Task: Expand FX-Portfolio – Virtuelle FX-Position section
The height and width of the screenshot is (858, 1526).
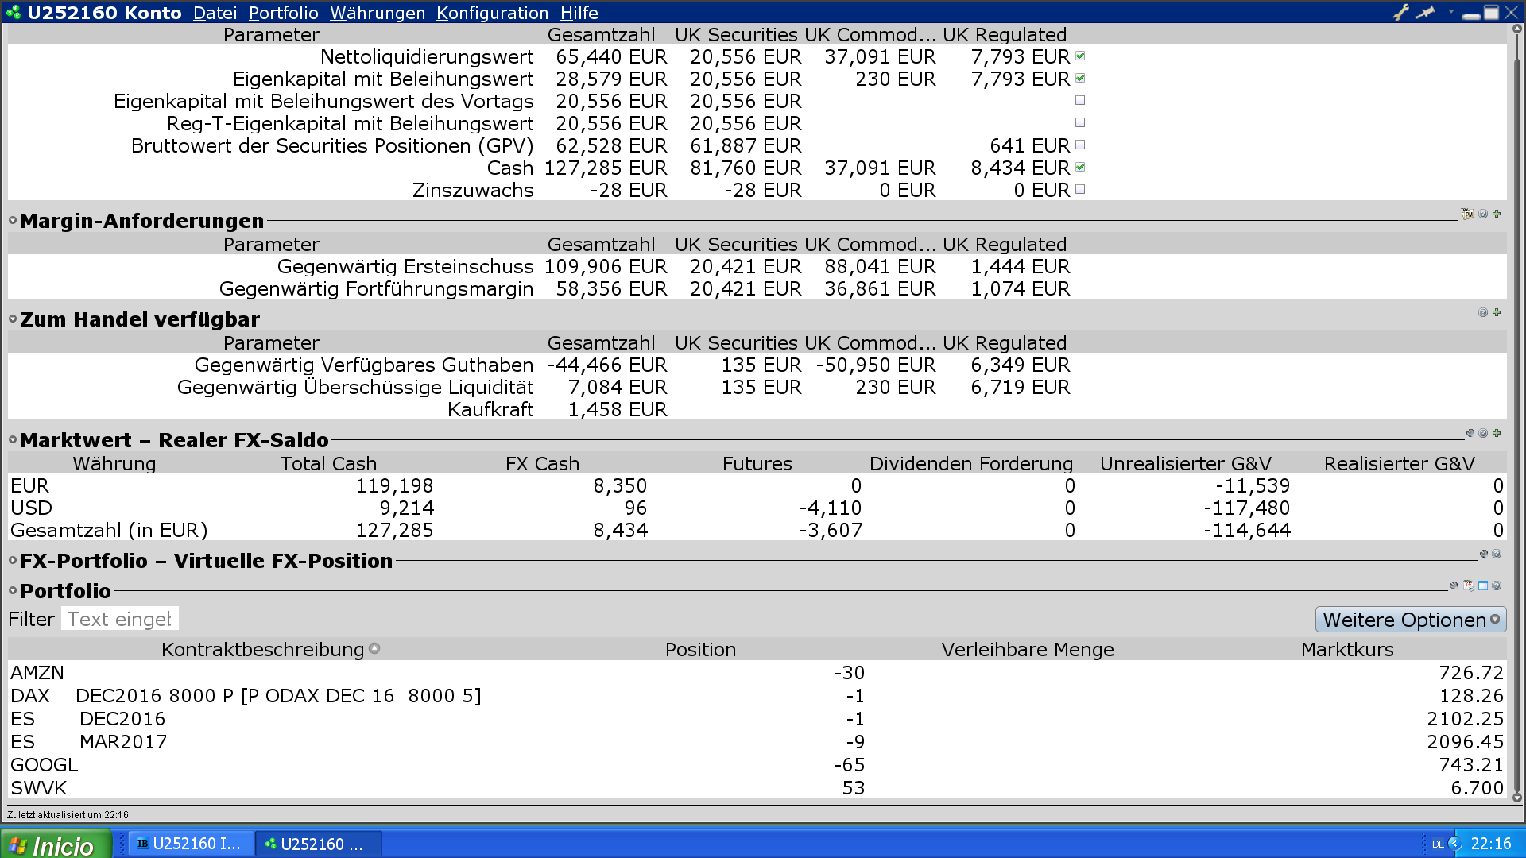Action: point(13,561)
